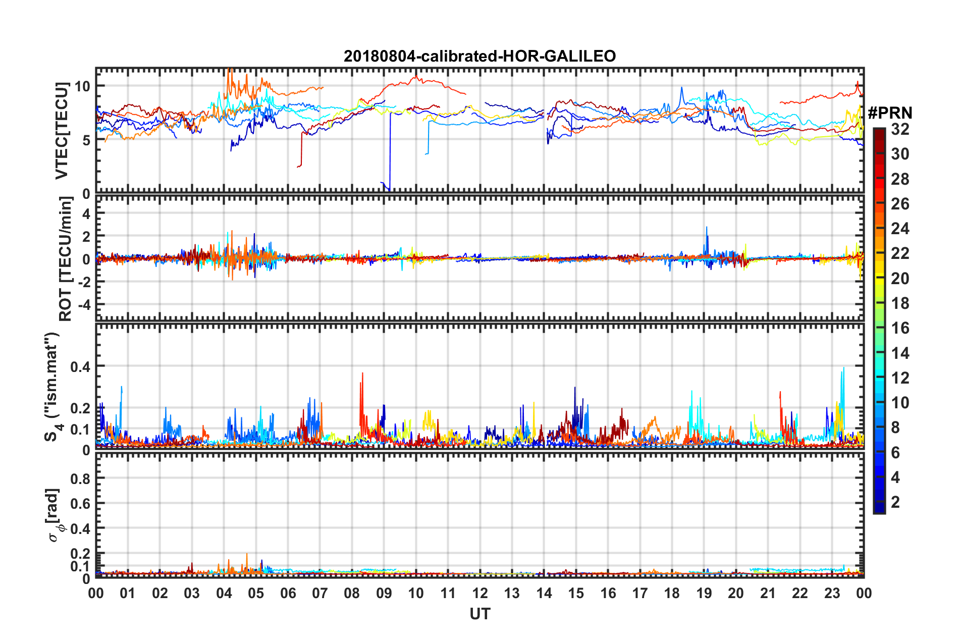Click the S4 ("ism.mat") y-axis label
Viewport: 960px width, 642px height.
point(54,387)
